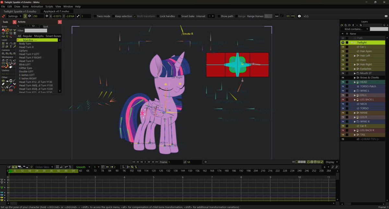This screenshot has height=209, width=389.
Task: Expand the Brows & Cheeks group
Action: point(355,78)
